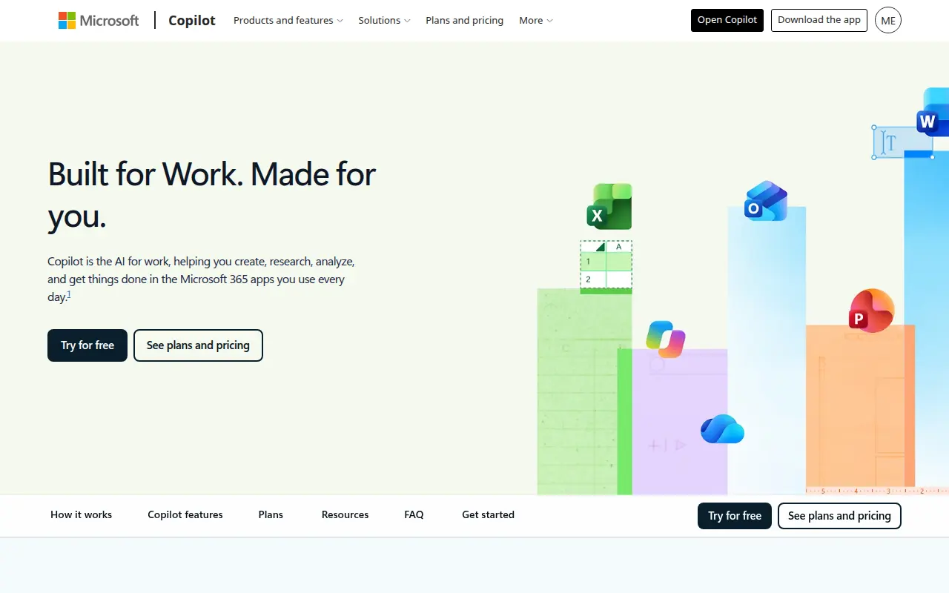Select the Get started section tab
The image size is (949, 593).
[488, 514]
